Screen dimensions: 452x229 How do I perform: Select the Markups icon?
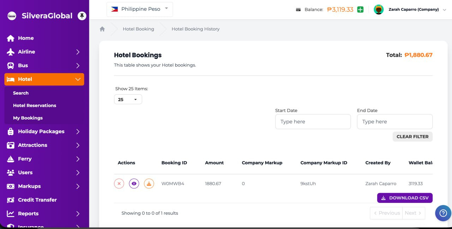(11, 186)
